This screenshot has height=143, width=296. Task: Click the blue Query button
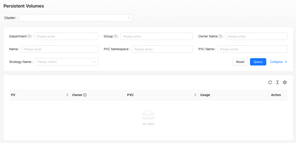click(258, 62)
